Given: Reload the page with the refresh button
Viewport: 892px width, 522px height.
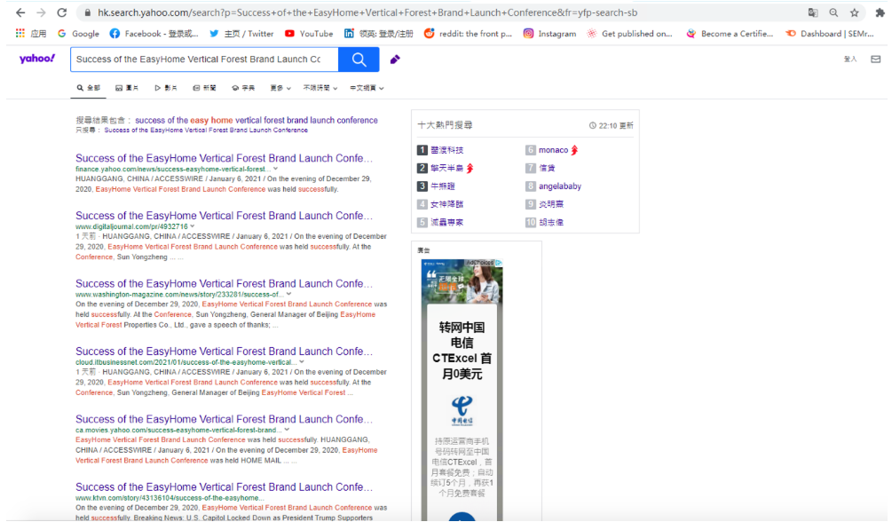Looking at the screenshot, I should coord(61,12).
